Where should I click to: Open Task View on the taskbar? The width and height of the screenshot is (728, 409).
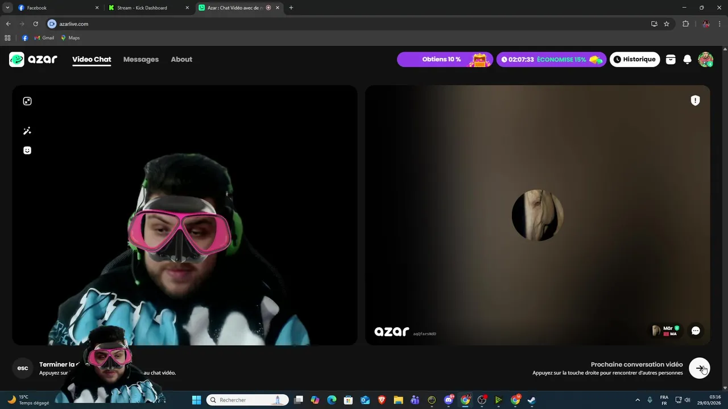point(299,400)
